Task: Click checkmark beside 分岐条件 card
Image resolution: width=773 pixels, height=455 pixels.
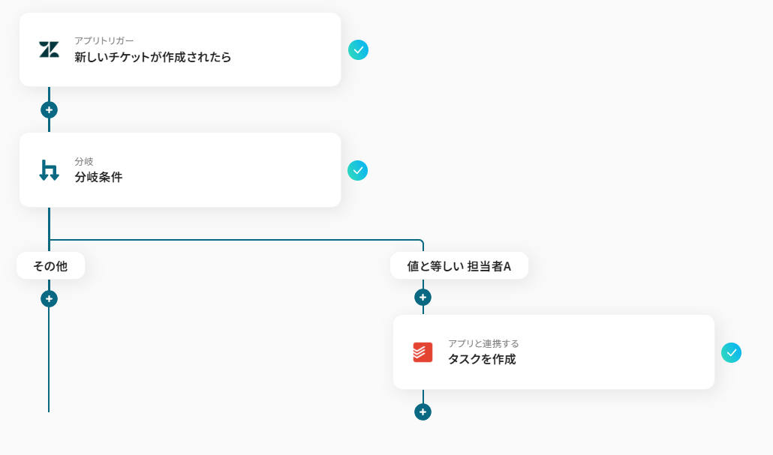Action: [357, 171]
